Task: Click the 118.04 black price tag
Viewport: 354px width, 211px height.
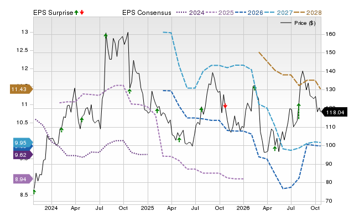Action: pyautogui.click(x=334, y=112)
